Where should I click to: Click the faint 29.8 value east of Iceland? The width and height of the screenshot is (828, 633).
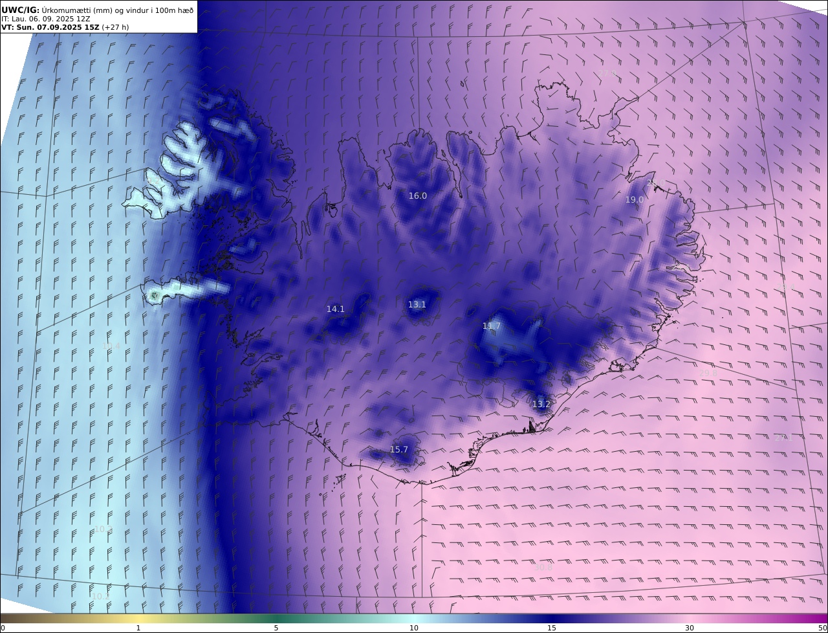[708, 373]
